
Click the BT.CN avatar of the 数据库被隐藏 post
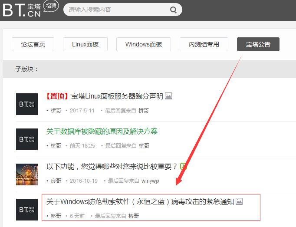27,139
